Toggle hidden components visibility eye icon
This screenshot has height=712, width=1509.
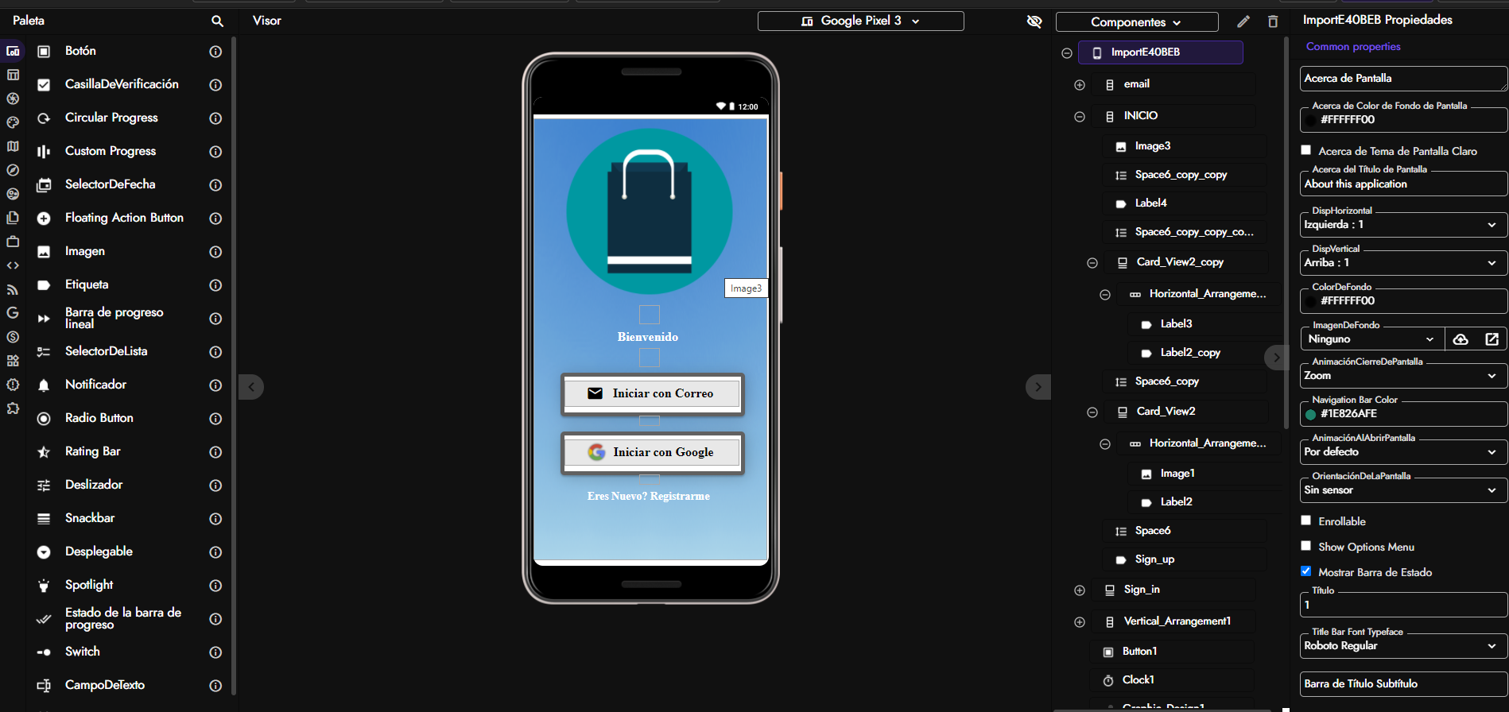pos(1034,21)
